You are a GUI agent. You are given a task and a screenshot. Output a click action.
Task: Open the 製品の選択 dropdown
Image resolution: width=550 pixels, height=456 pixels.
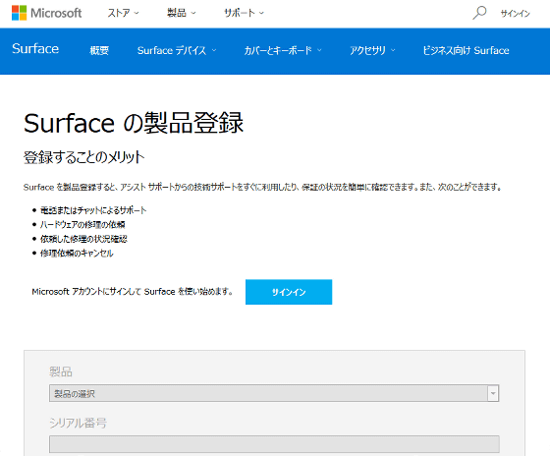(274, 393)
